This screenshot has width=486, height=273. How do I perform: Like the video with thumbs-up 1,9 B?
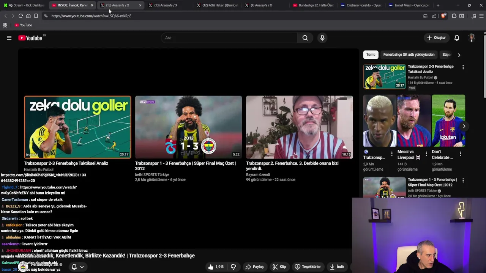[216, 267]
